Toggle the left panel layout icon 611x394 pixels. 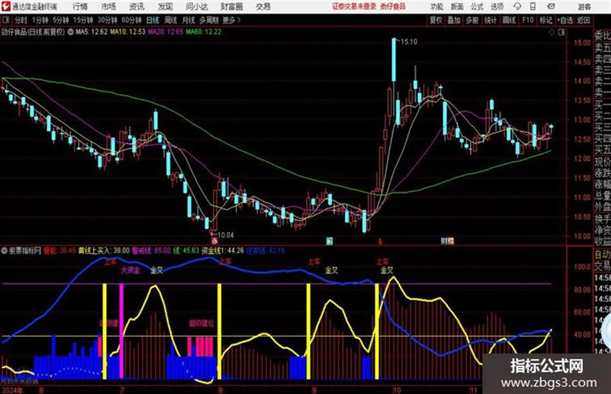[6, 20]
